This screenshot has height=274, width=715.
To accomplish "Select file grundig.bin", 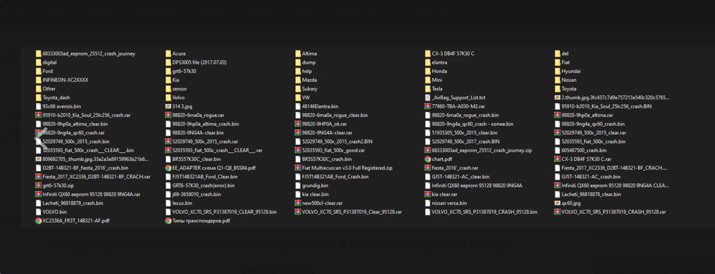I will tap(315, 186).
